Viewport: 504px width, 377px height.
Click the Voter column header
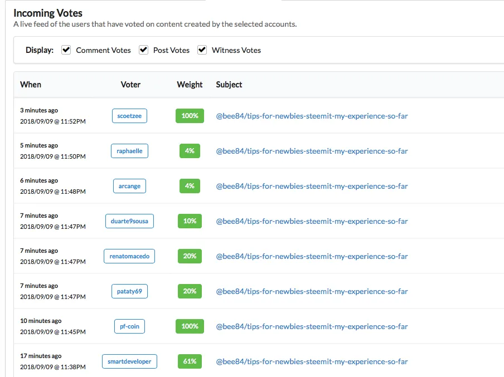[130, 85]
